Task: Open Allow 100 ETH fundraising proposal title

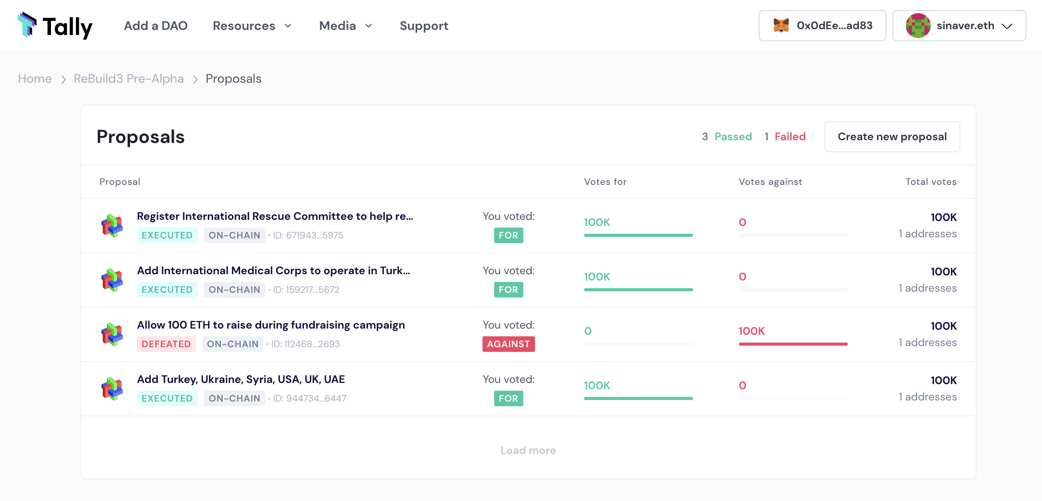Action: click(270, 325)
